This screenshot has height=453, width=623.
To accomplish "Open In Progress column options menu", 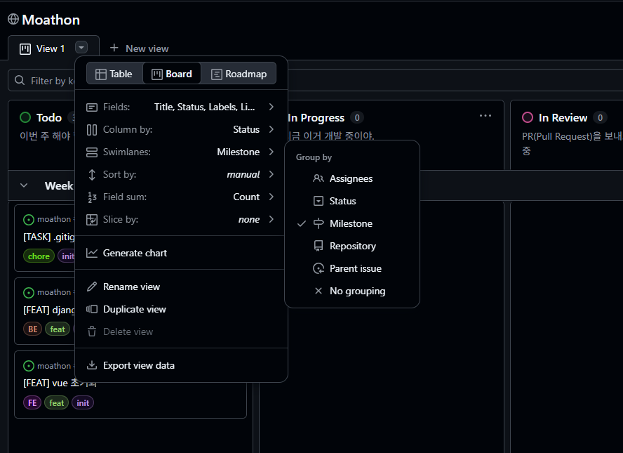I will [485, 116].
